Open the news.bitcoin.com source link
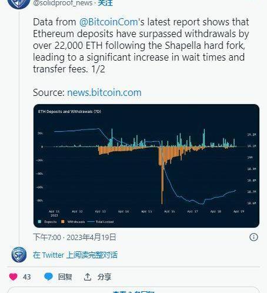The image size is (267, 293). tap(104, 92)
